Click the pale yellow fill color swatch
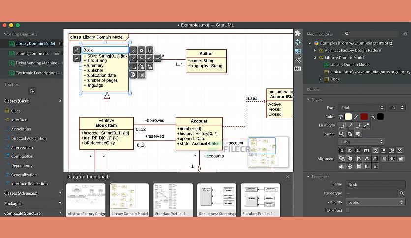 348,117
